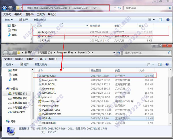Toggle preview pane in PowerISO window
This screenshot has height=139, width=173.
coord(160,64)
